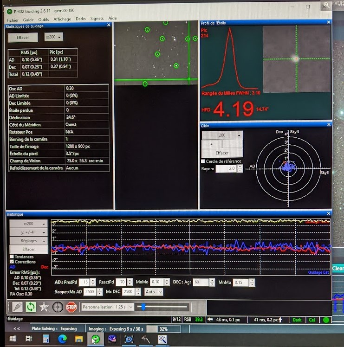Click the magnifier icon at top right
Viewport: 344px width, 347px height.
click(326, 5)
